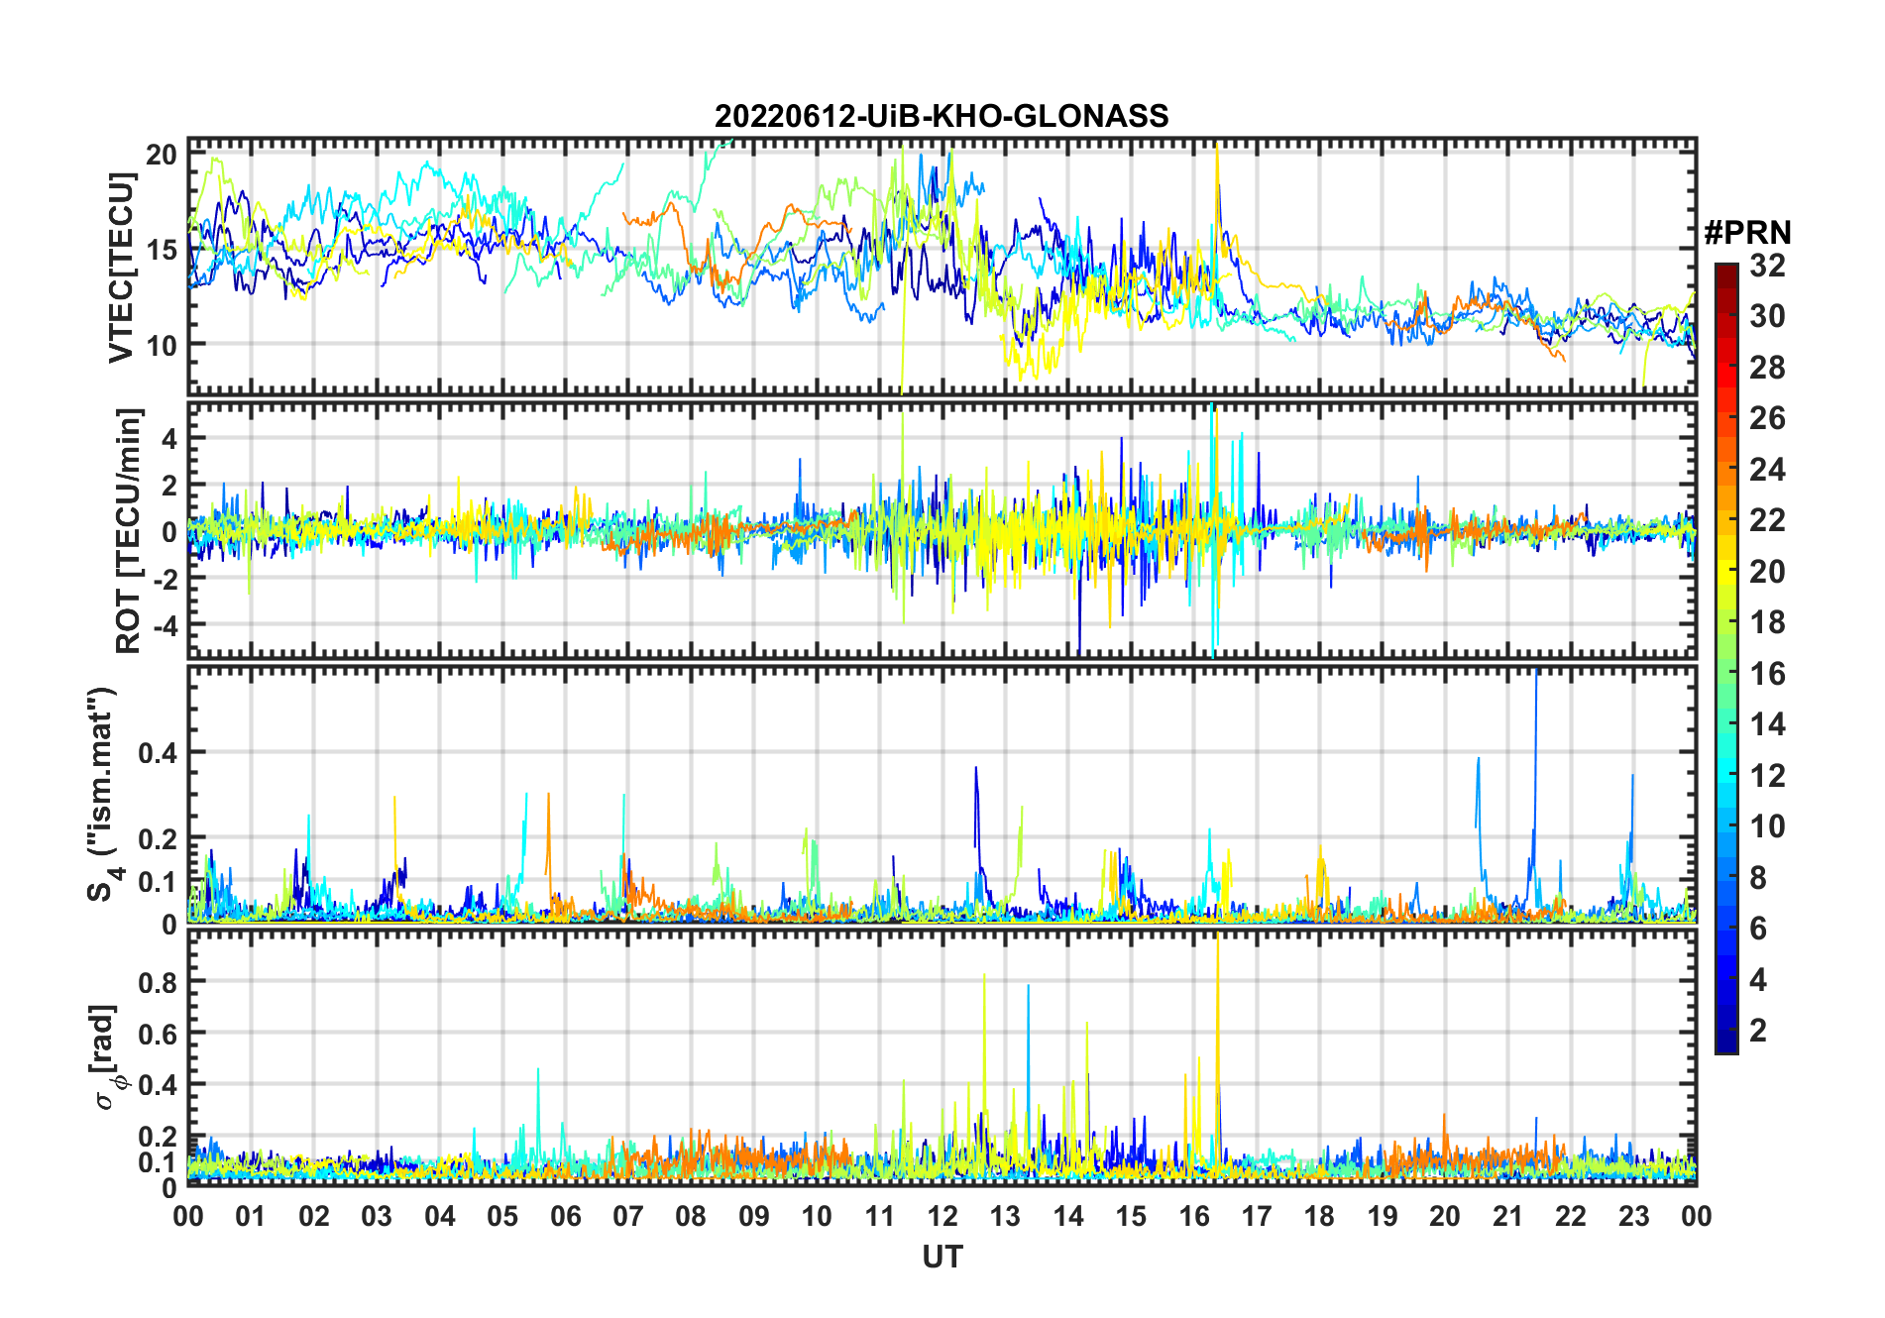Click the #PRN colorbar title
The width and height of the screenshot is (1885, 1318).
pyautogui.click(x=1747, y=233)
